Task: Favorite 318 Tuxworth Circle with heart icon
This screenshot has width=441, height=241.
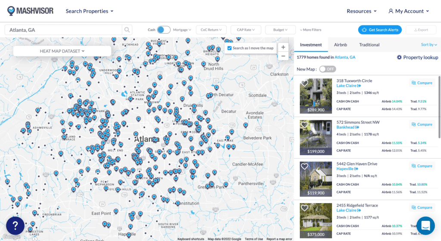Action: (304, 83)
